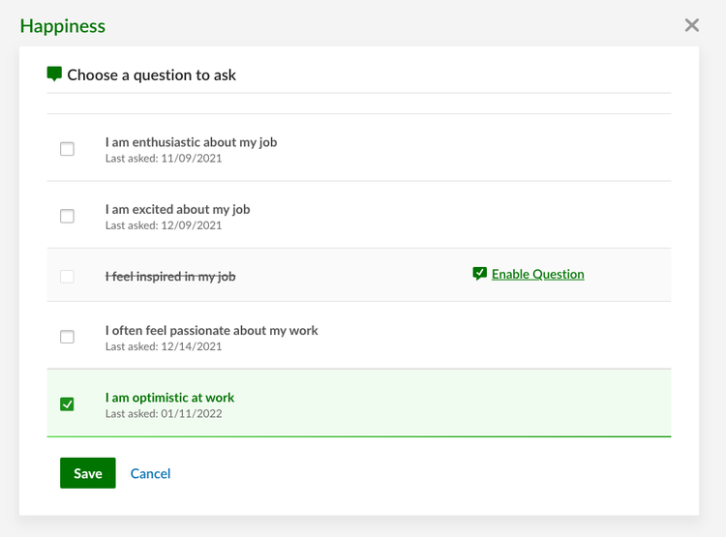Click 'Last asked: 11/09/2021' date text

click(164, 159)
